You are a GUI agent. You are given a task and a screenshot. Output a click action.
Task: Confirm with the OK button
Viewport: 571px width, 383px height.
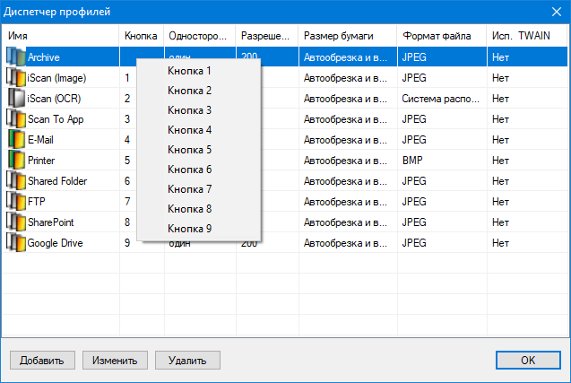pos(528,361)
